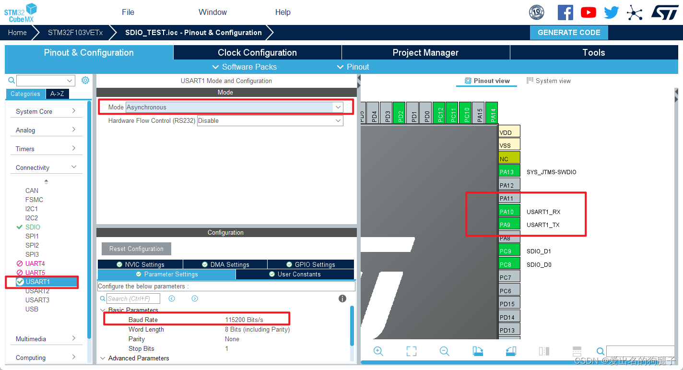The height and width of the screenshot is (370, 683).
Task: Switch to the Project Manager tab
Action: (425, 53)
